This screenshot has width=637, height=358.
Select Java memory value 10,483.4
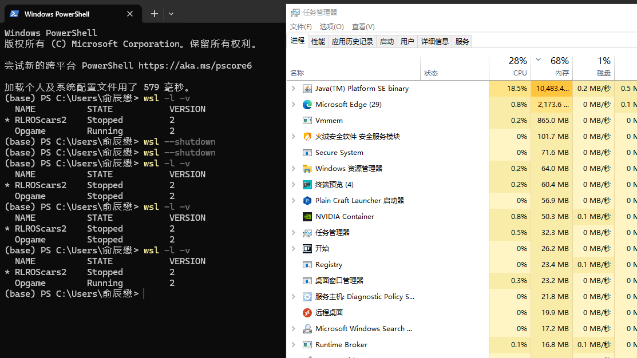(x=552, y=89)
